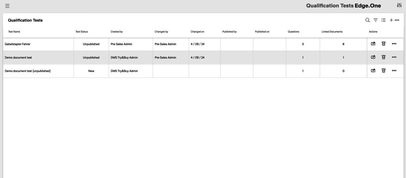Image resolution: width=406 pixels, height=178 pixels.
Task: Edit the Gabelstapler Fahrer test
Action: pos(373,44)
